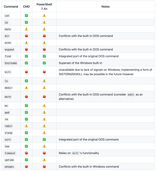Click the expand command name cell
This screenshot has height=171, width=156.
(x=11, y=50)
